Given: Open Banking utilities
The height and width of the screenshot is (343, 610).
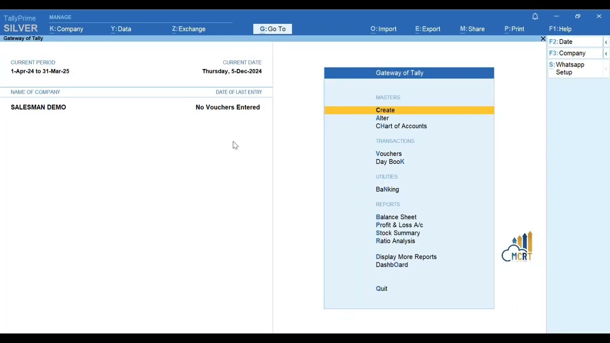Looking at the screenshot, I should pyautogui.click(x=387, y=190).
